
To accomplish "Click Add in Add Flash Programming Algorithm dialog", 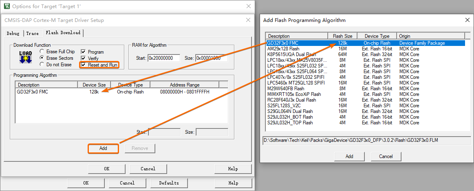I will pyautogui.click(x=349, y=156).
